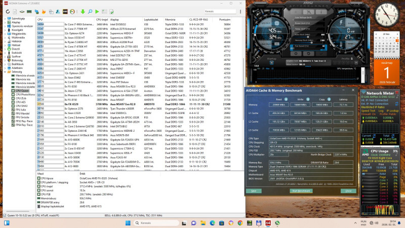Expand DirectX tree node

[x=5, y=49]
